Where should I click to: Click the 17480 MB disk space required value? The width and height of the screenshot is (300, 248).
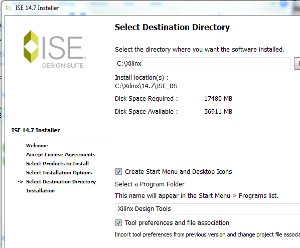(x=218, y=99)
